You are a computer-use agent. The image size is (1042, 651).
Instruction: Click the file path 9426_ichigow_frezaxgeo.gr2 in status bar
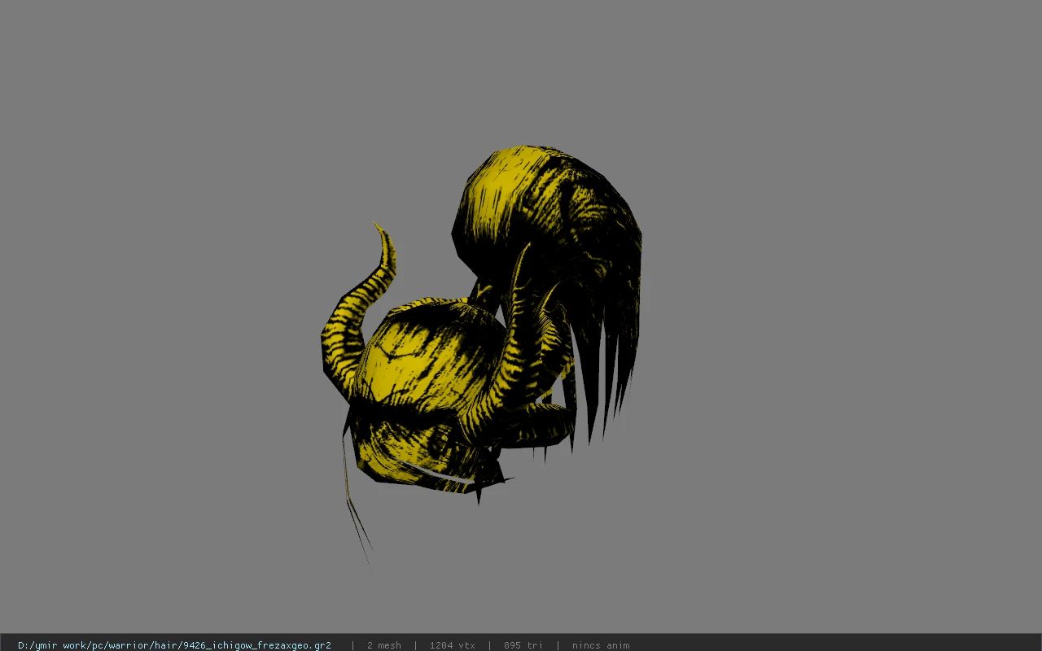(174, 645)
